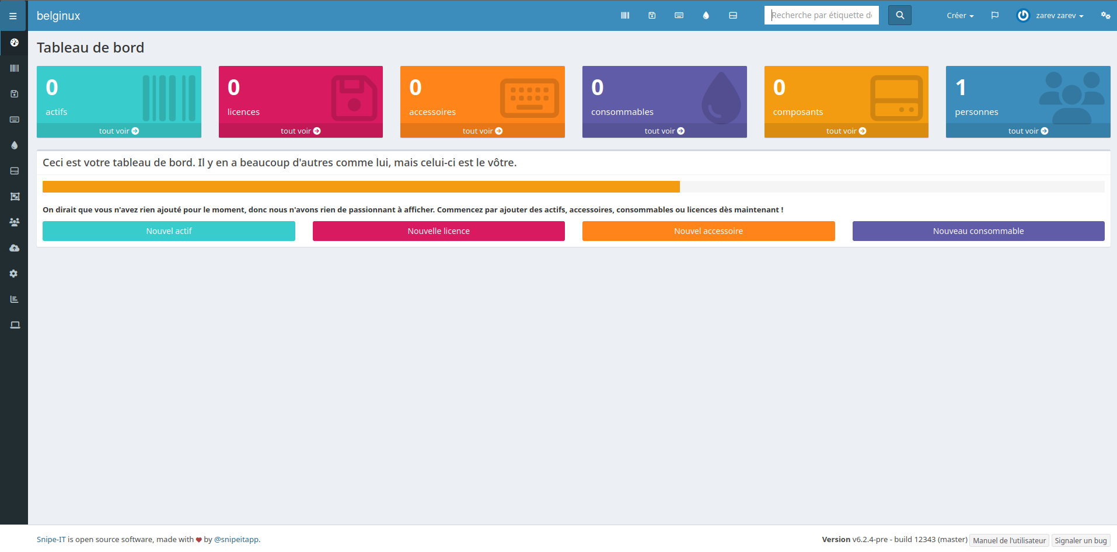Open the Settings gear icon in the sidebar
Image resolution: width=1117 pixels, height=552 pixels.
[x=13, y=274]
